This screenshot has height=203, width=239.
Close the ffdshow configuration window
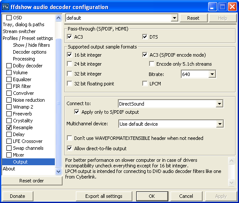click(232, 7)
